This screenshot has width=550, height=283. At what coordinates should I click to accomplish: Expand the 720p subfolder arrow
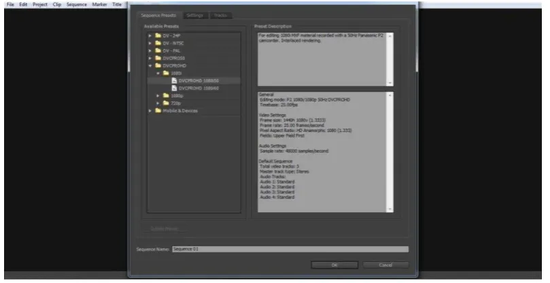158,103
